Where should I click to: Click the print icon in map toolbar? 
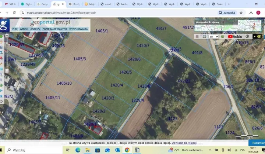(x=204, y=37)
